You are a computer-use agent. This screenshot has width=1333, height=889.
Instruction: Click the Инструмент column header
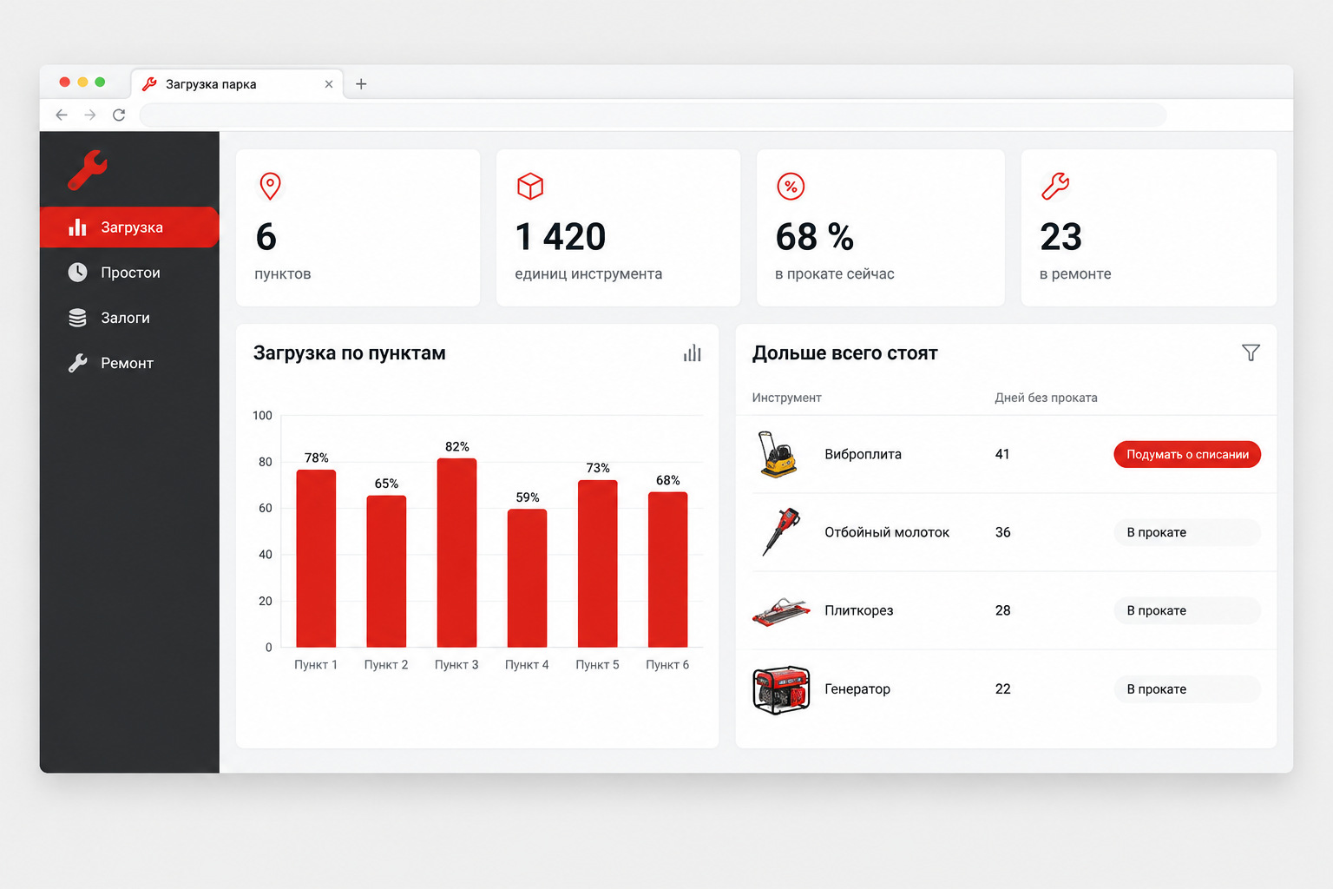click(786, 398)
